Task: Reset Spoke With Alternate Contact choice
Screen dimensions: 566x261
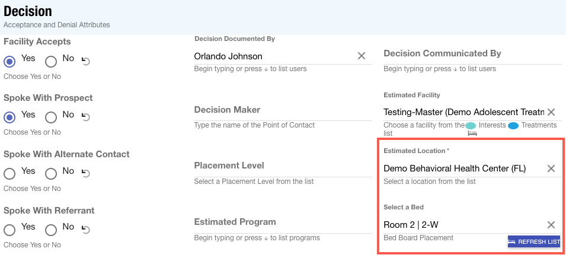Action: [85, 173]
